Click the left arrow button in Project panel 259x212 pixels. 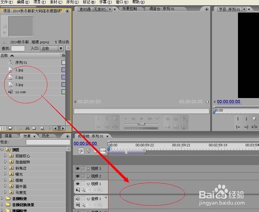pyautogui.click(x=55, y=129)
